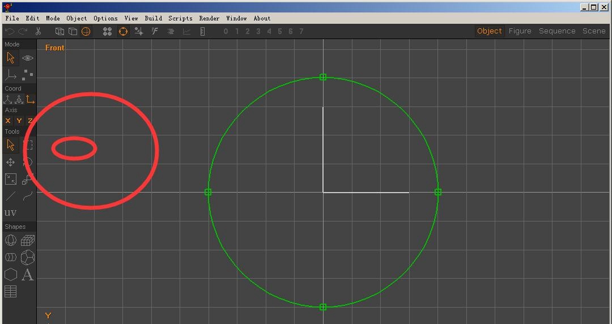612x324 pixels.
Task: Choose the object coordinates icon under Coord
Action: pyautogui.click(x=19, y=100)
